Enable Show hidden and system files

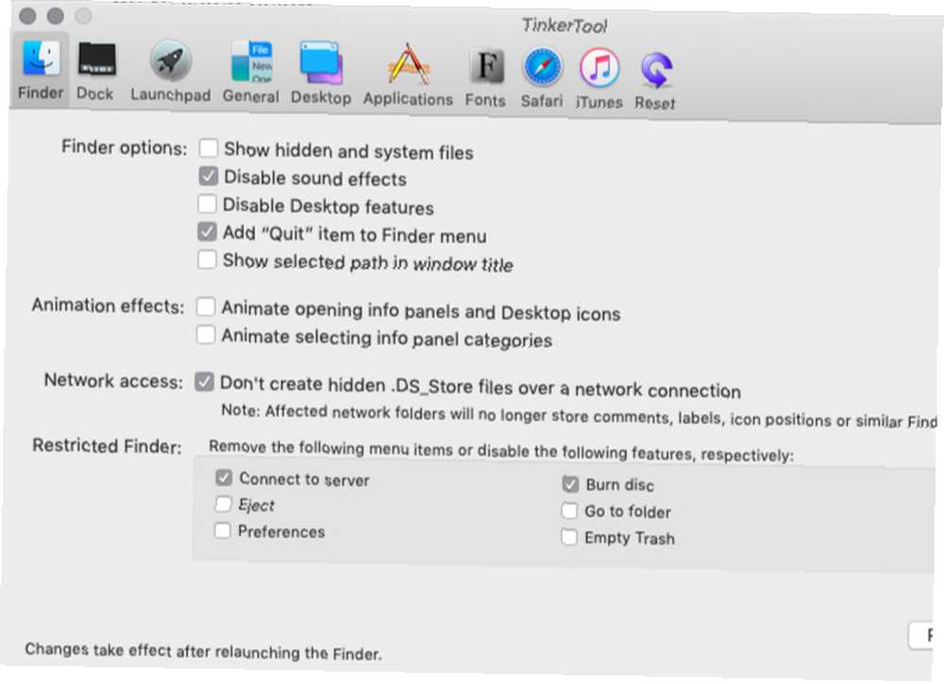209,148
